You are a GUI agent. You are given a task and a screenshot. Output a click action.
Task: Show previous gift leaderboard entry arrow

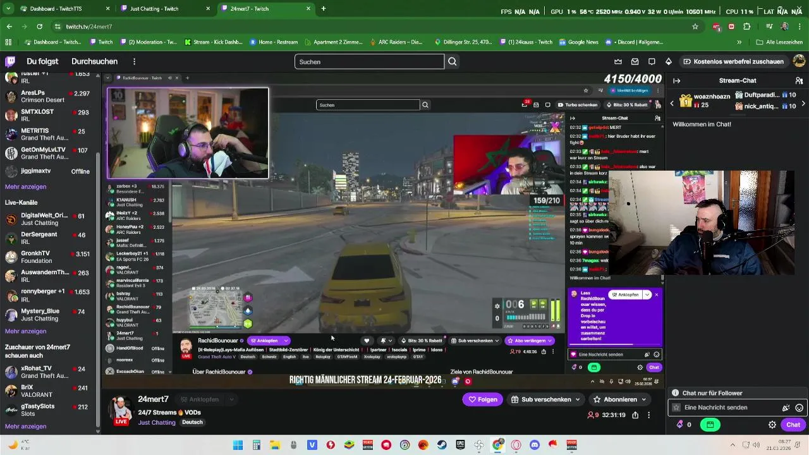coord(672,103)
